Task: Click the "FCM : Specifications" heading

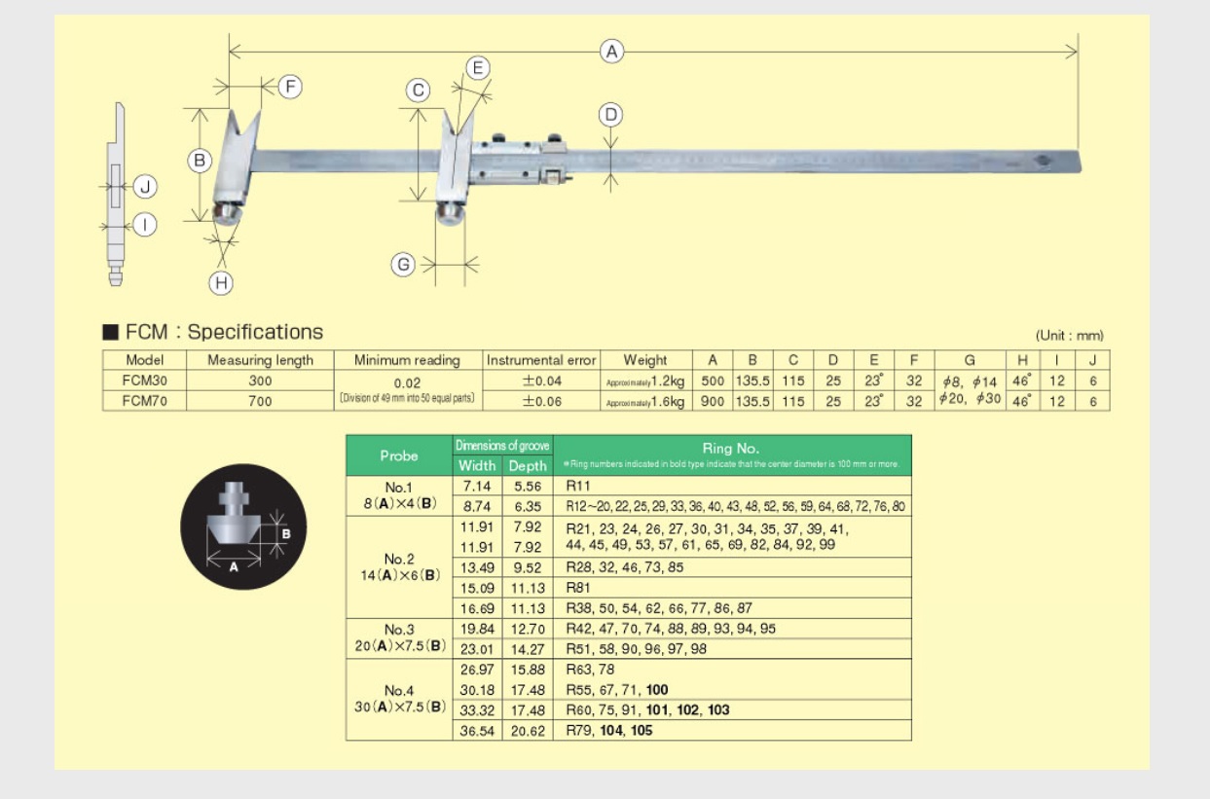Action: 213,332
